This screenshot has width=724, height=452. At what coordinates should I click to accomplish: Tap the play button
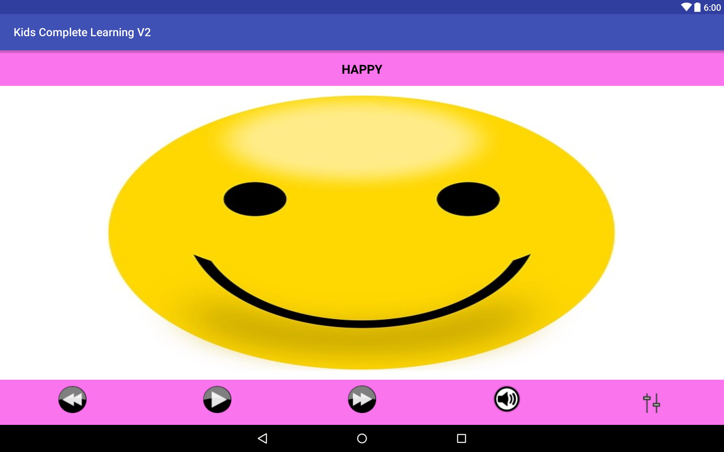click(217, 399)
